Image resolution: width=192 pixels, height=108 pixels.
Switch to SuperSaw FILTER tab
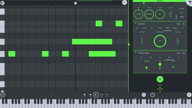(x=145, y=28)
